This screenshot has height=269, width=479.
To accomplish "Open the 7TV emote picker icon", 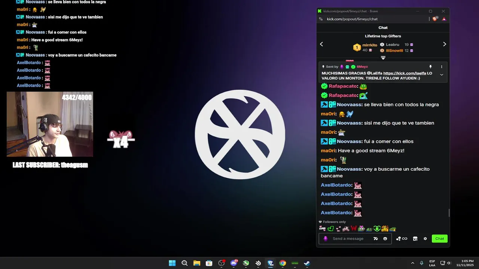I will click(376, 238).
